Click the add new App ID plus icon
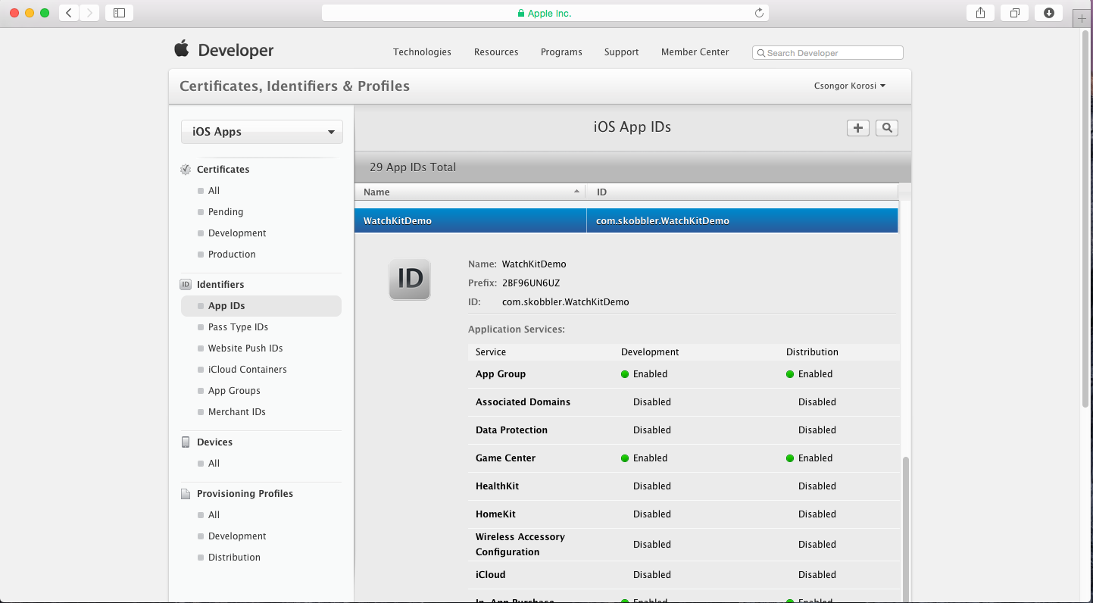Image resolution: width=1093 pixels, height=603 pixels. (857, 128)
